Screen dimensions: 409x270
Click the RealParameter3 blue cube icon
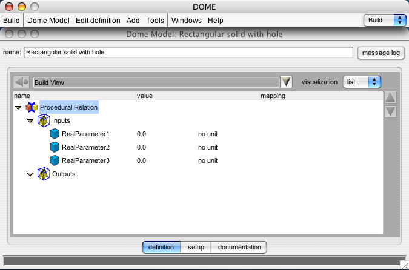tap(55, 160)
